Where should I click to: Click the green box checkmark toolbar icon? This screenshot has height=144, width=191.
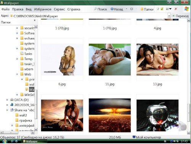pyautogui.click(x=162, y=9)
